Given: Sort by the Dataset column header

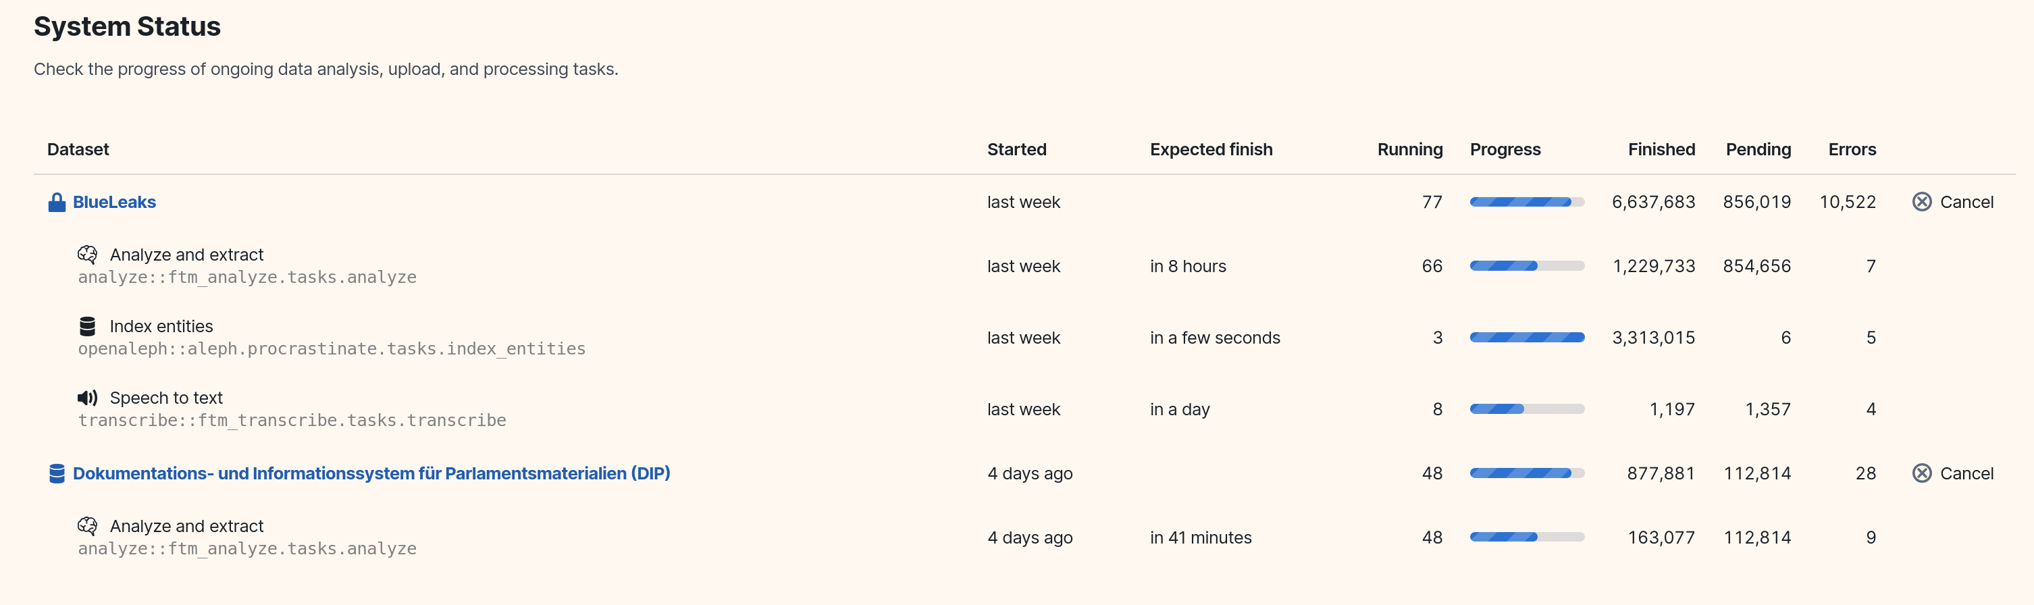Looking at the screenshot, I should (78, 149).
